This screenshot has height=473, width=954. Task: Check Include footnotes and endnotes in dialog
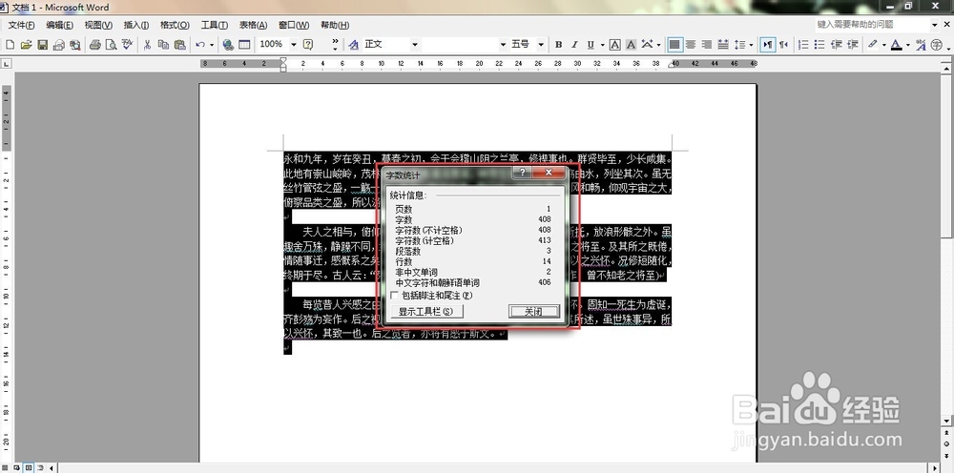click(x=395, y=296)
